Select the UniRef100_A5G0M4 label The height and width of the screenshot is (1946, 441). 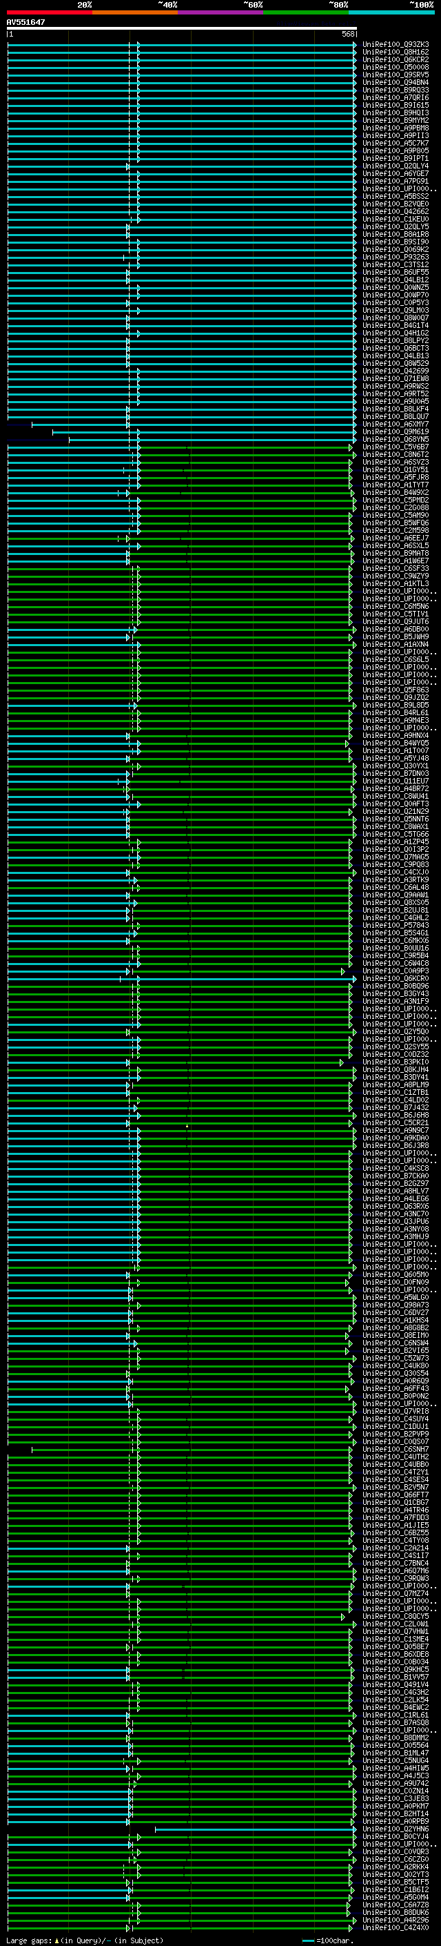(x=396, y=1898)
